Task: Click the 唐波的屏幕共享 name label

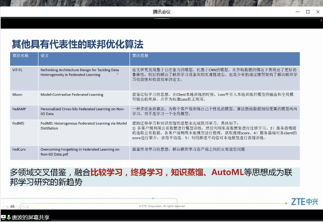Action: pyautogui.click(x=31, y=218)
